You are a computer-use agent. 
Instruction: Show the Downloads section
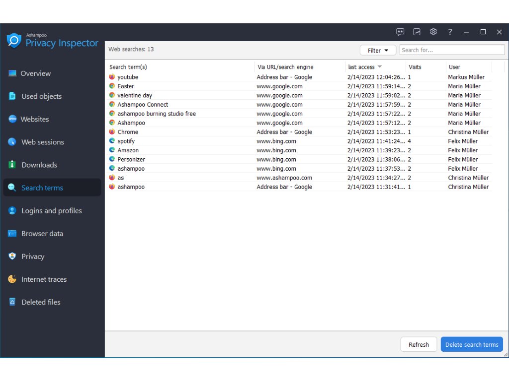pyautogui.click(x=39, y=165)
